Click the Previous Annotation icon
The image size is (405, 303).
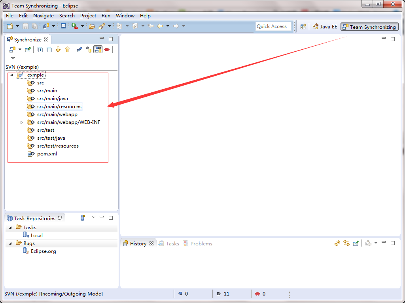(135, 26)
